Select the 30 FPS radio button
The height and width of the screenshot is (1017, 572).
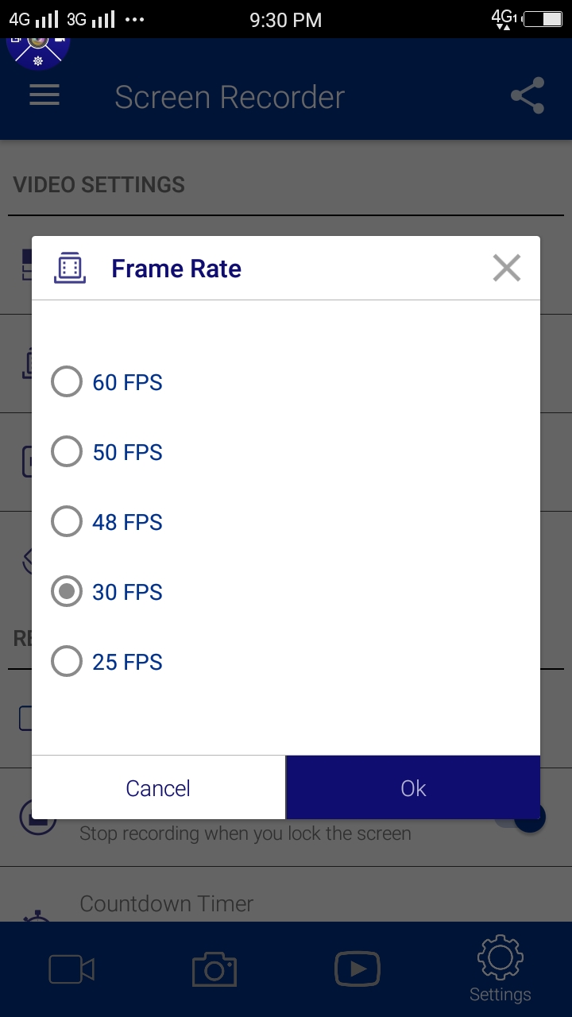point(67,592)
